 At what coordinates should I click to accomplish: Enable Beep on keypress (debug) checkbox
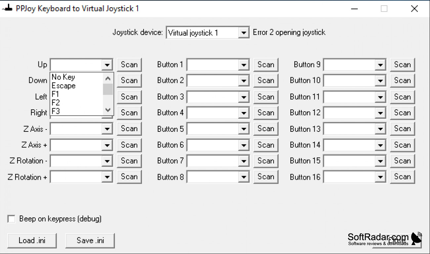point(12,219)
